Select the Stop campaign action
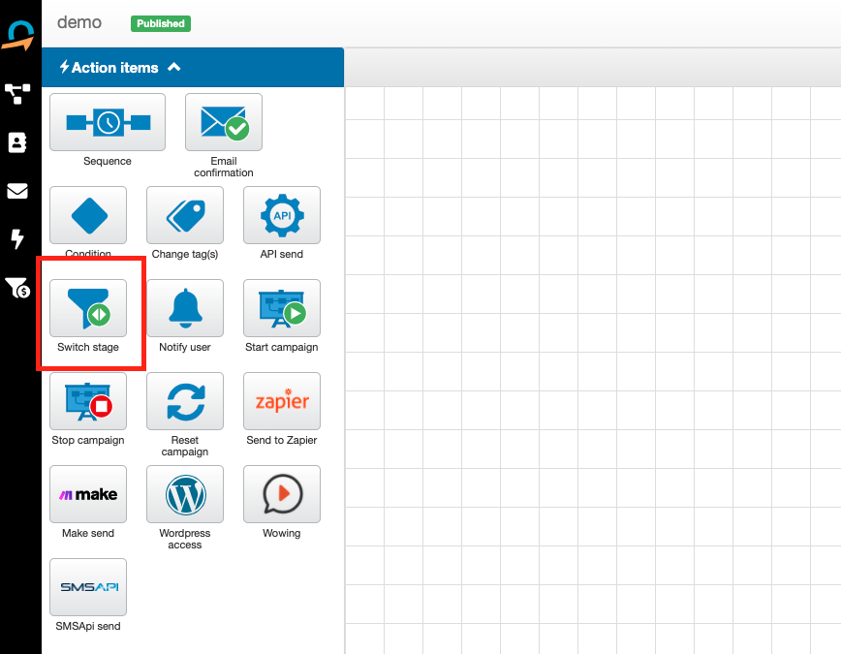Screen dimensions: 841x654 point(88,401)
